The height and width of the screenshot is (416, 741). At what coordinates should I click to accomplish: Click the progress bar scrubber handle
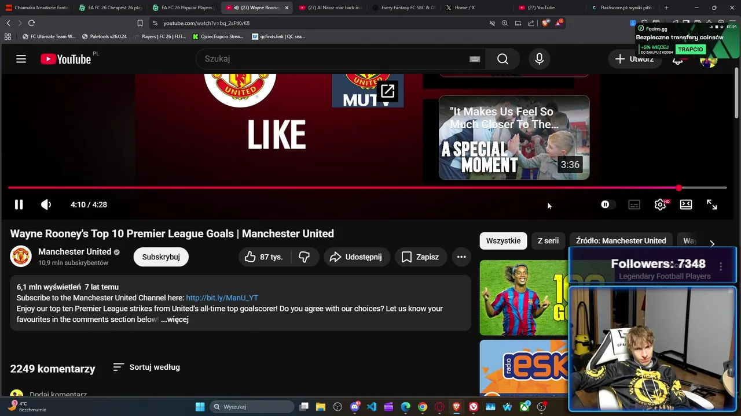[678, 188]
